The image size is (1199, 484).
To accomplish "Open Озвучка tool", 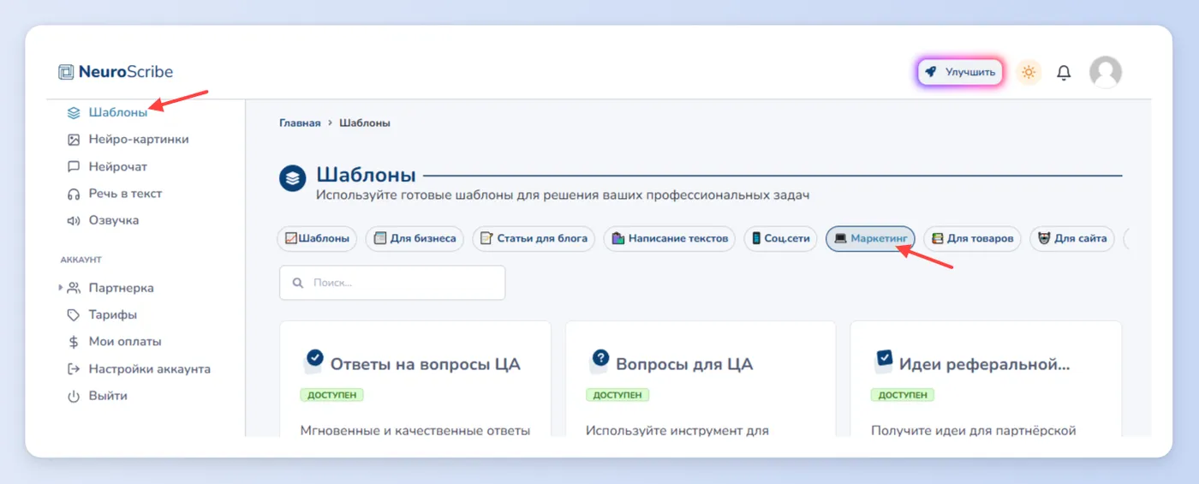I will 114,221.
